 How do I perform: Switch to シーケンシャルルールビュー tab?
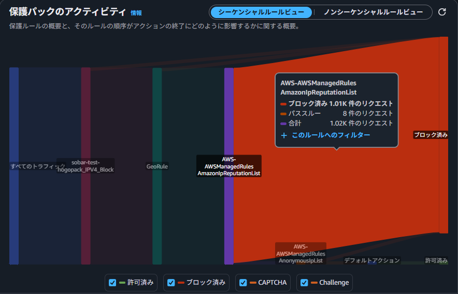pyautogui.click(x=261, y=12)
